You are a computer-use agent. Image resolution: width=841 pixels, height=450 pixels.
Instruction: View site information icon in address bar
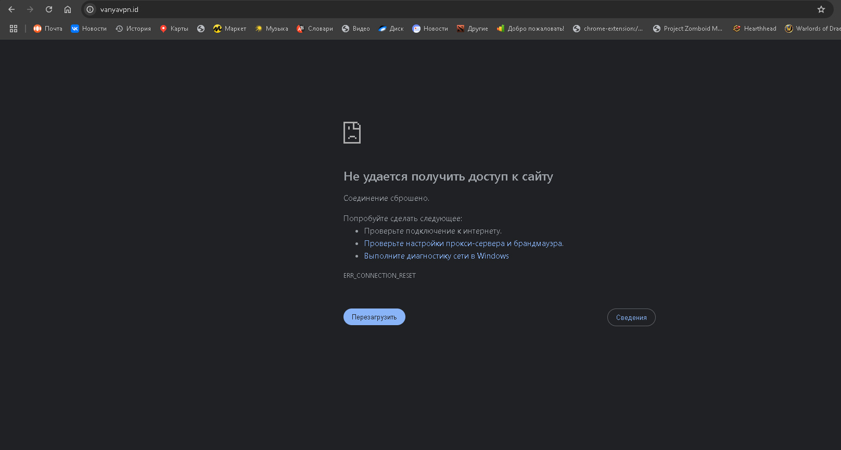[90, 9]
